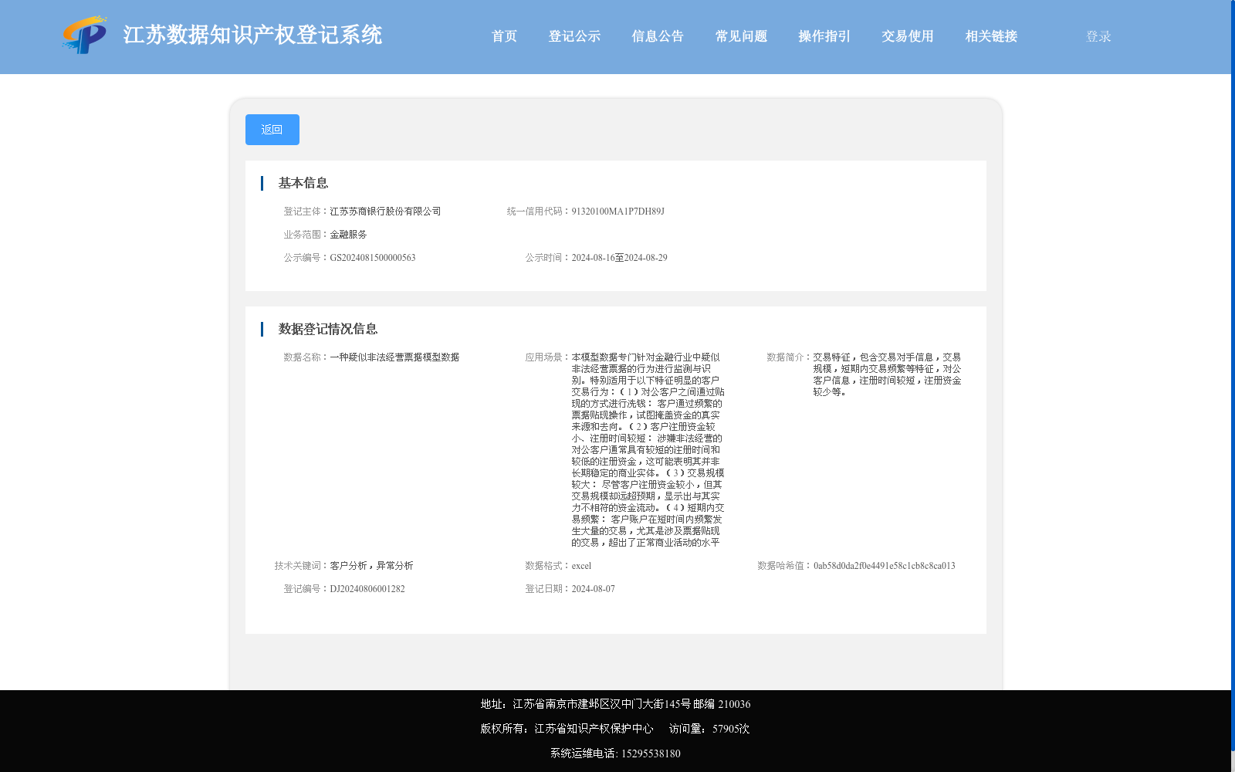Image resolution: width=1235 pixels, height=772 pixels.
Task: Click the system logo icon
Action: [x=85, y=35]
